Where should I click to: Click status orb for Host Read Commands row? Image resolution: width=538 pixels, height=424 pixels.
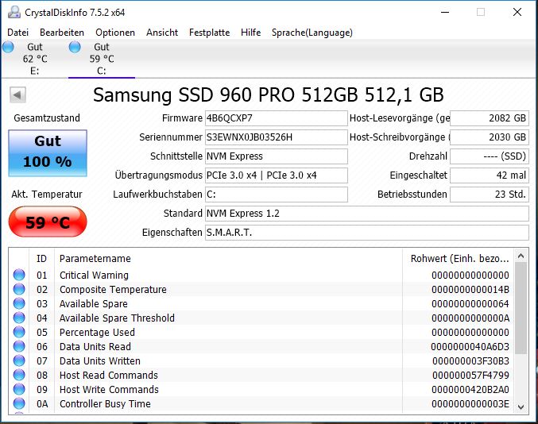coord(19,375)
